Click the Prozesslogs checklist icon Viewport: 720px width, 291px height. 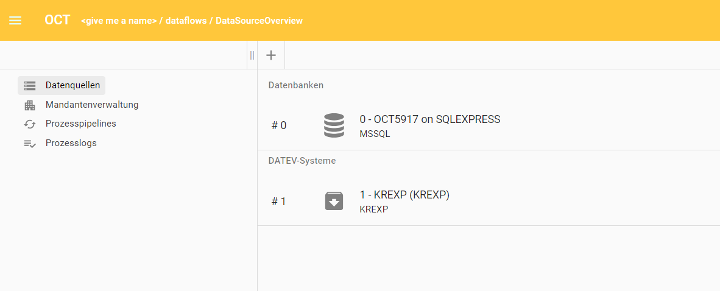tap(30, 144)
